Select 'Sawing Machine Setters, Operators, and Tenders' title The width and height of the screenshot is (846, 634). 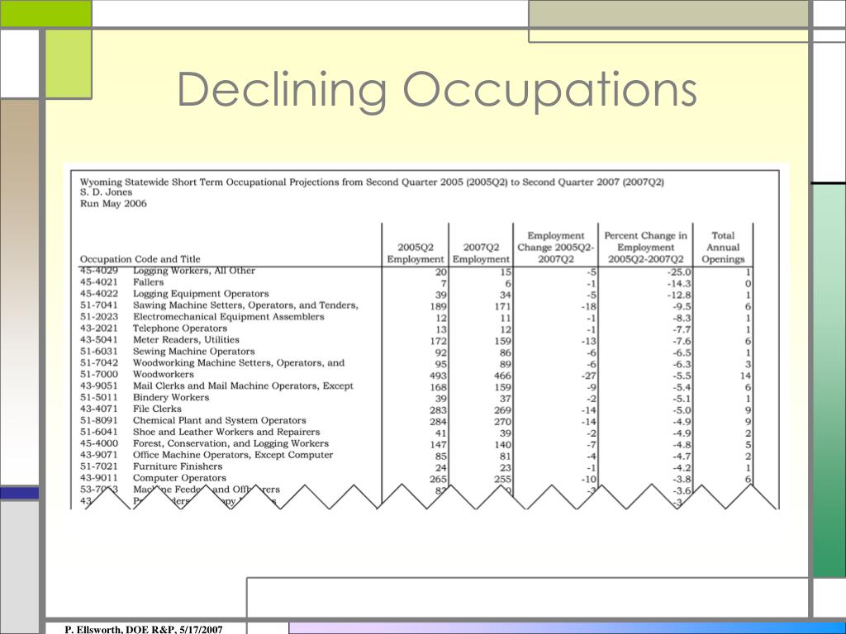(x=245, y=305)
